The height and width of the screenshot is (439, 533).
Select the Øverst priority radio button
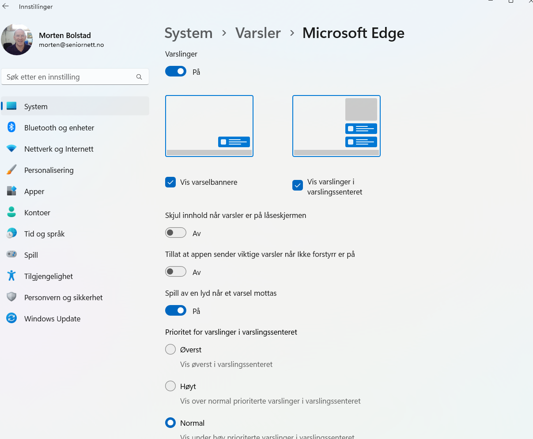pos(170,350)
